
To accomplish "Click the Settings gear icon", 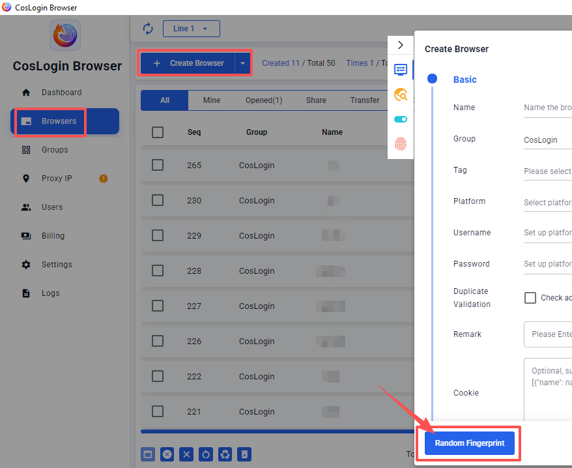I will tap(26, 264).
